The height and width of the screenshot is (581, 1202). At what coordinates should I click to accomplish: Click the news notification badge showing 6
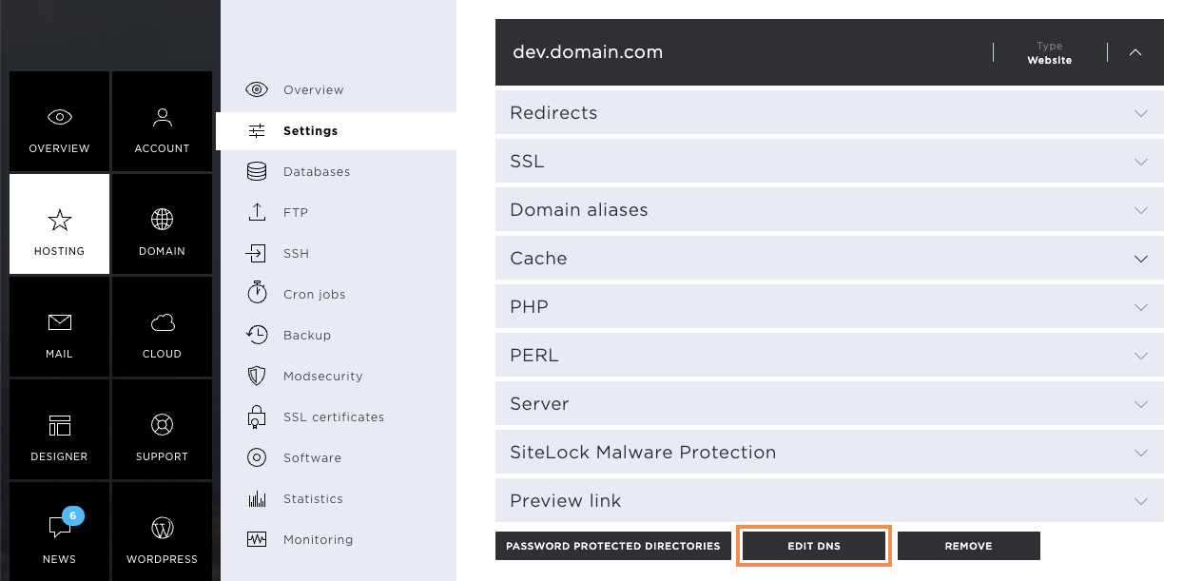pos(73,516)
